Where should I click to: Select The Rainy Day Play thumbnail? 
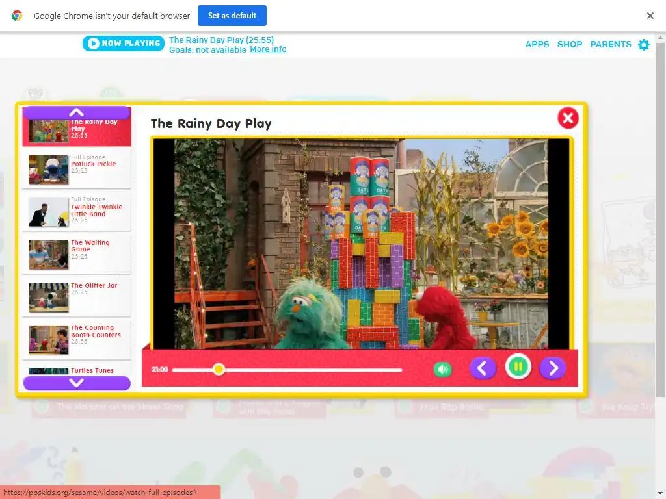click(x=48, y=130)
